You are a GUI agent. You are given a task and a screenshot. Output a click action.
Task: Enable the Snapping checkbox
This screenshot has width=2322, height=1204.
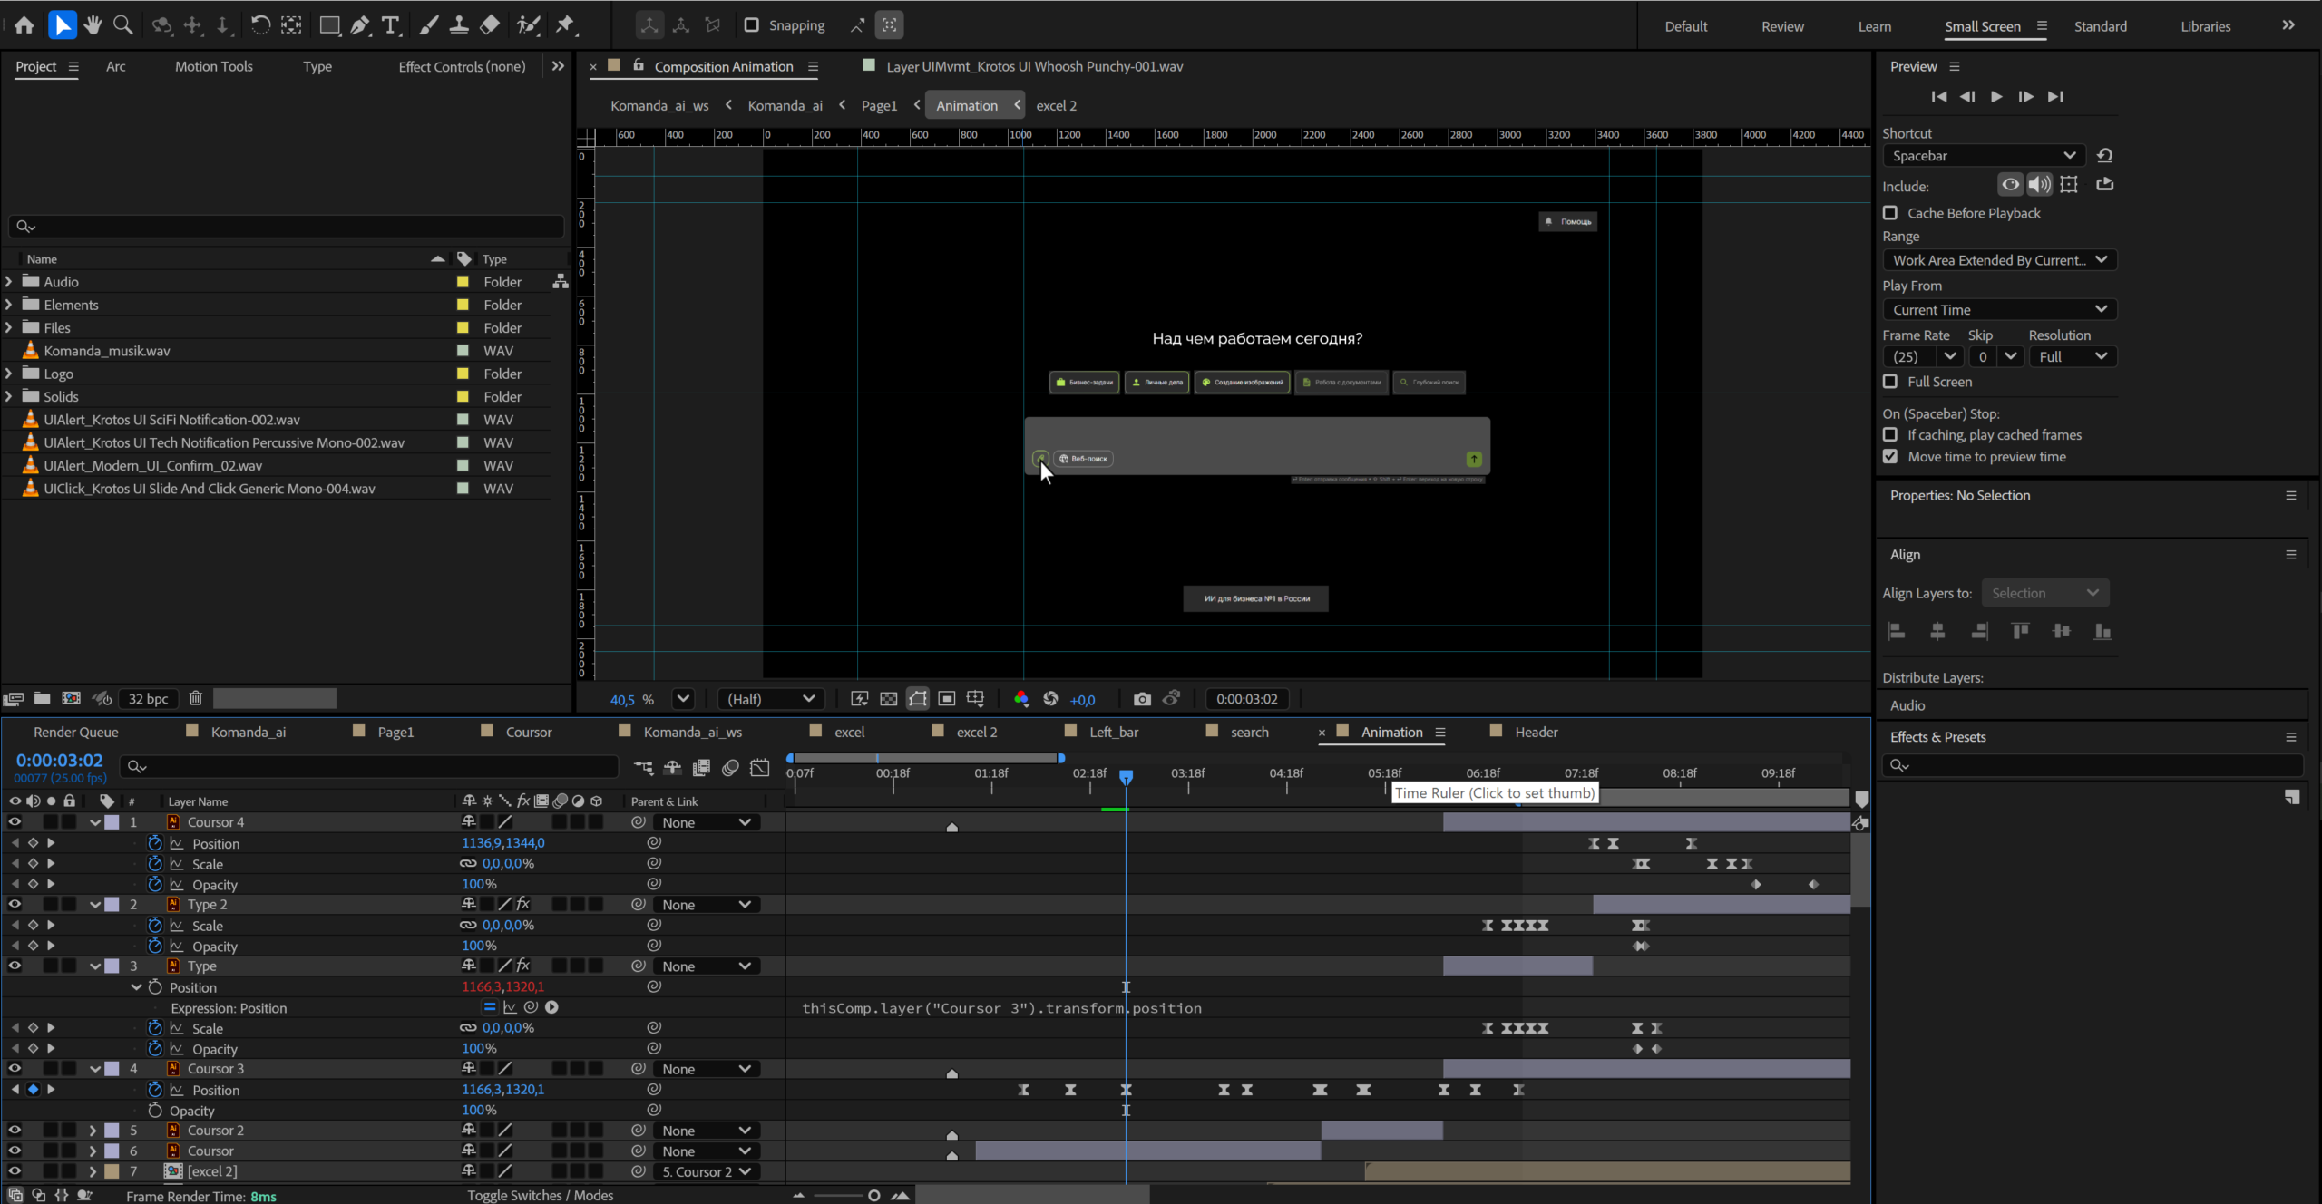point(751,25)
